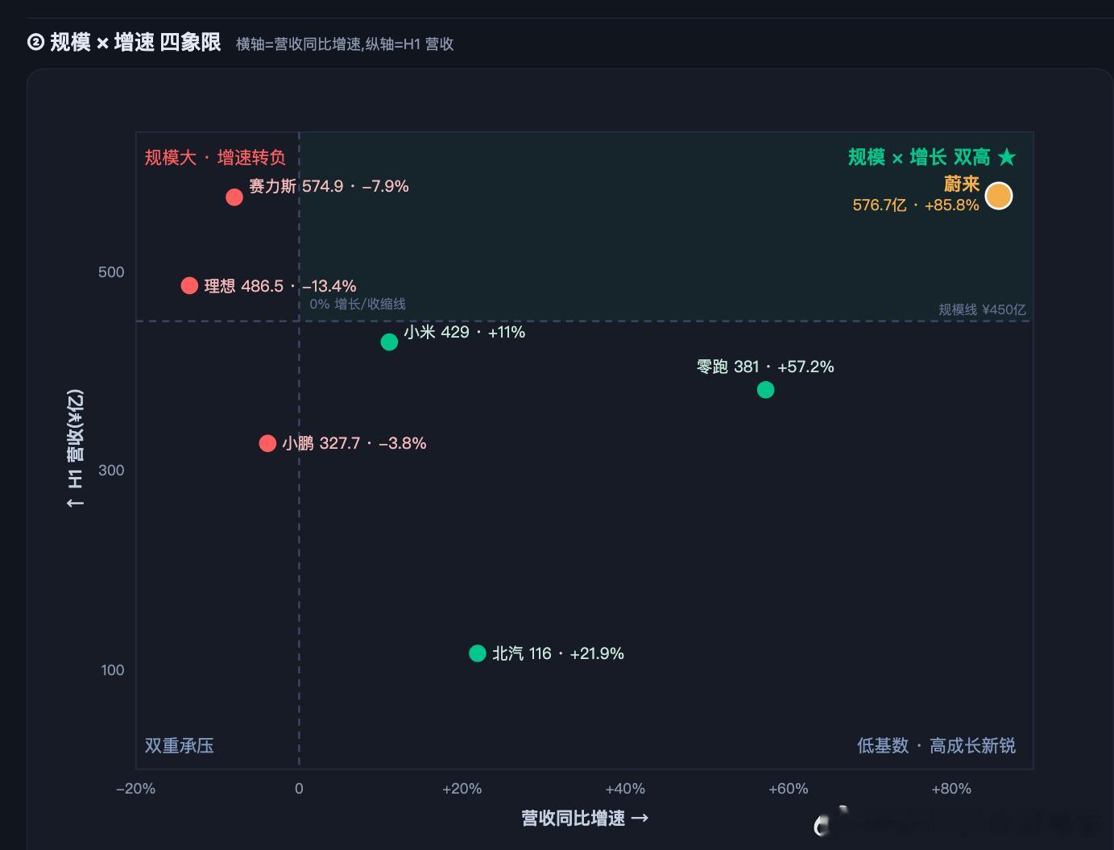
Task: Click the label 北汽 116 · +21.9%
Action: pyautogui.click(x=558, y=653)
